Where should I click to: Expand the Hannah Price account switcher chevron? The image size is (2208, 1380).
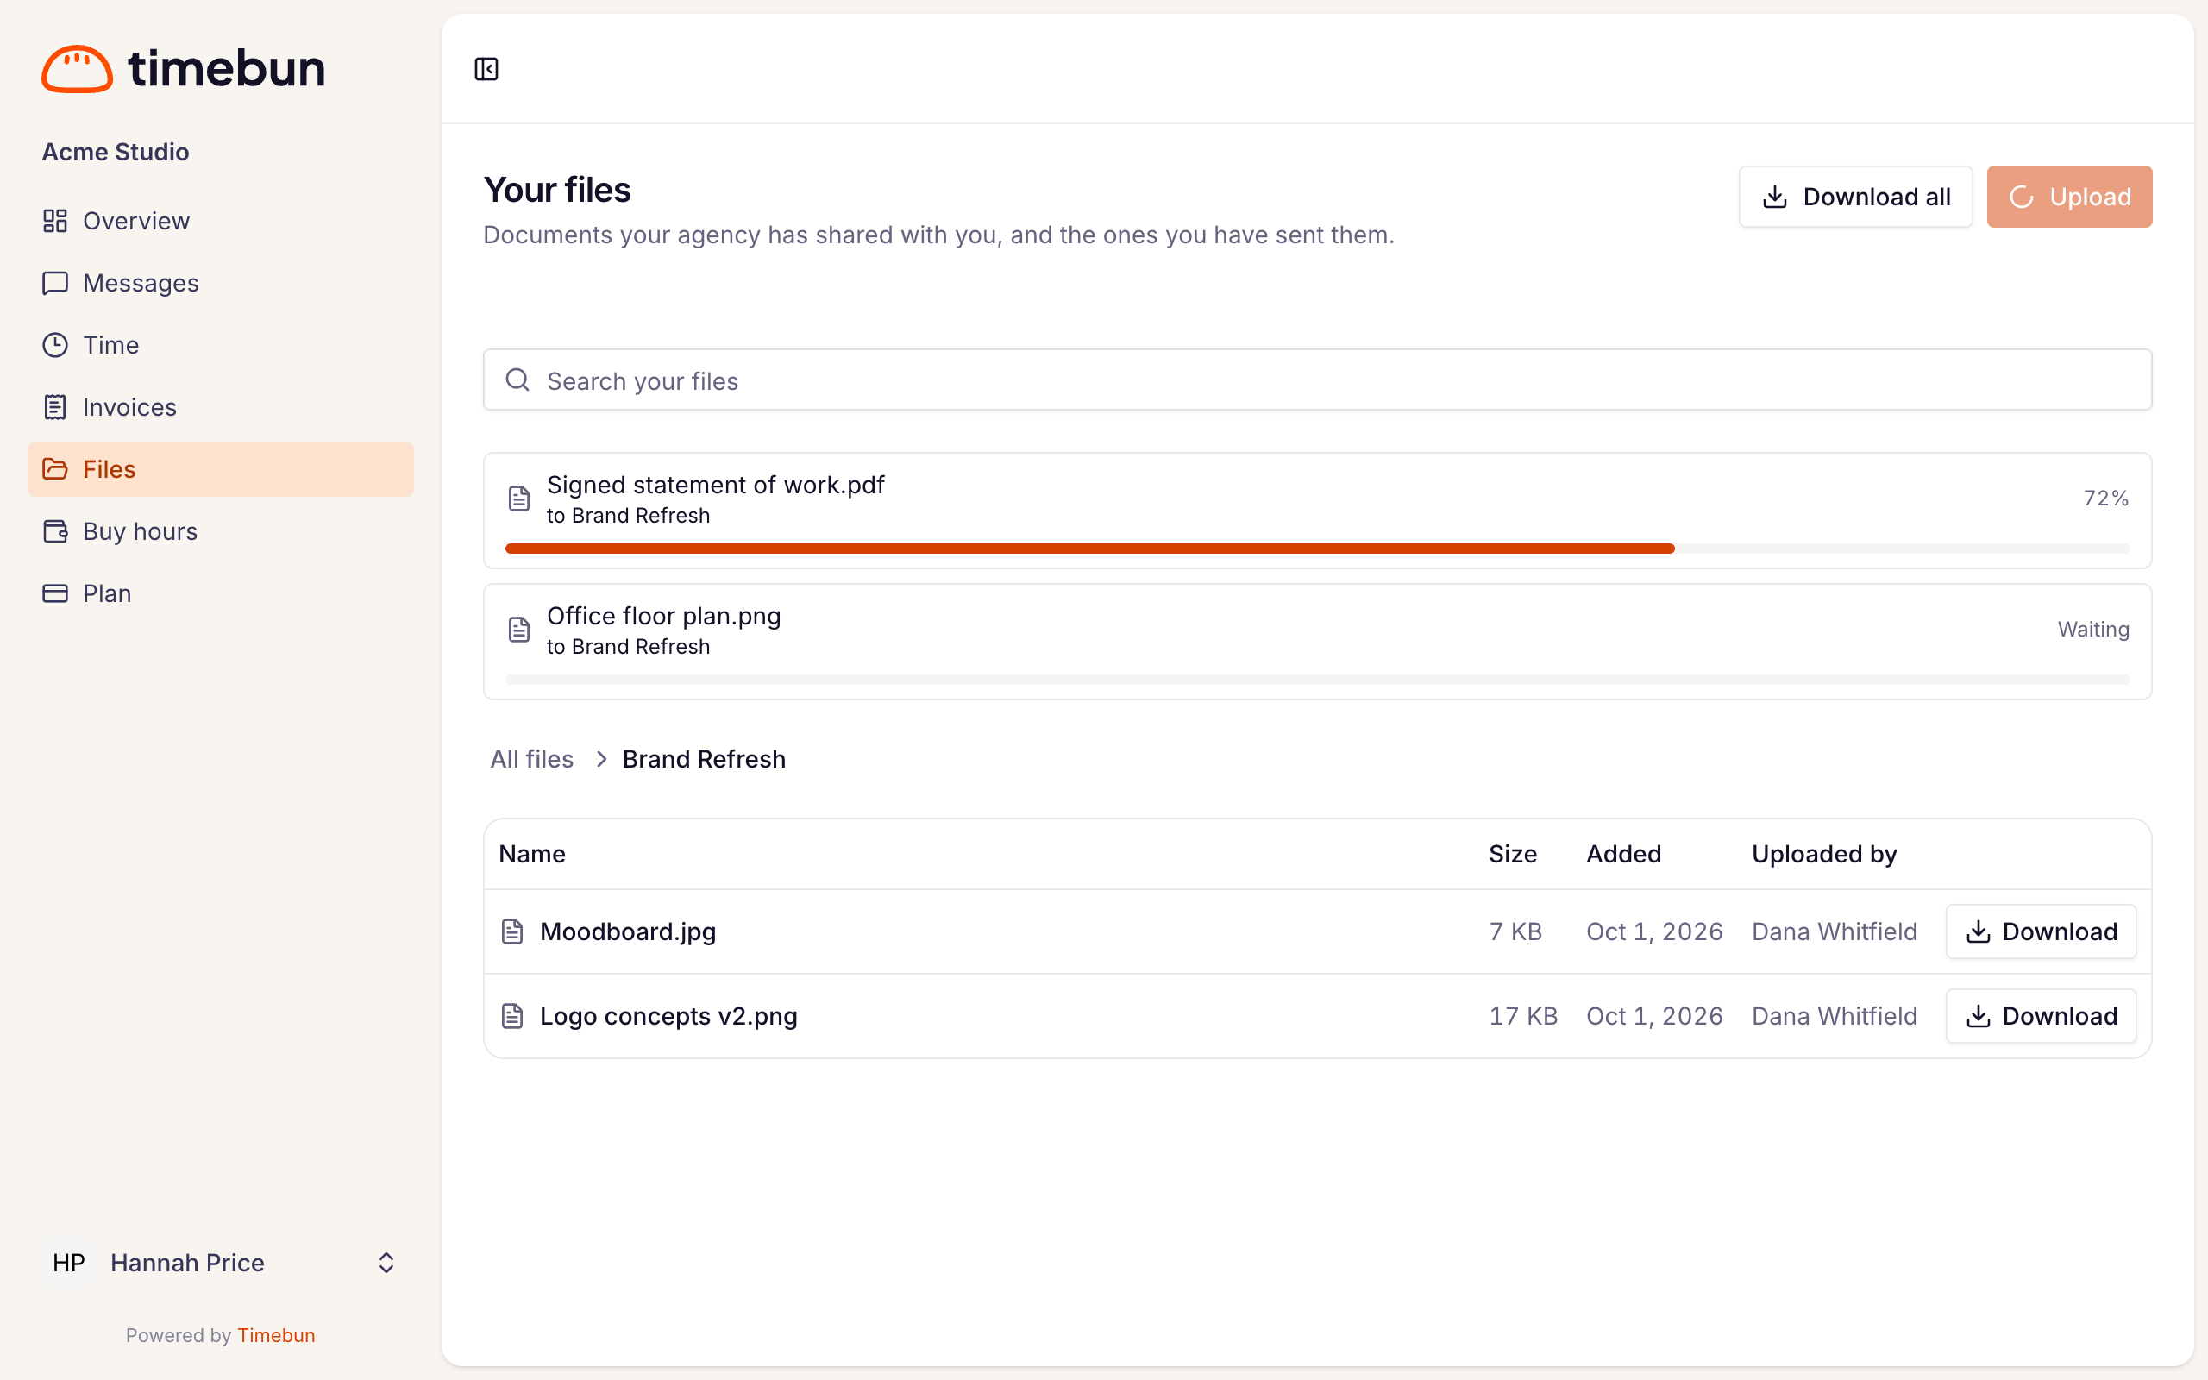pyautogui.click(x=386, y=1264)
